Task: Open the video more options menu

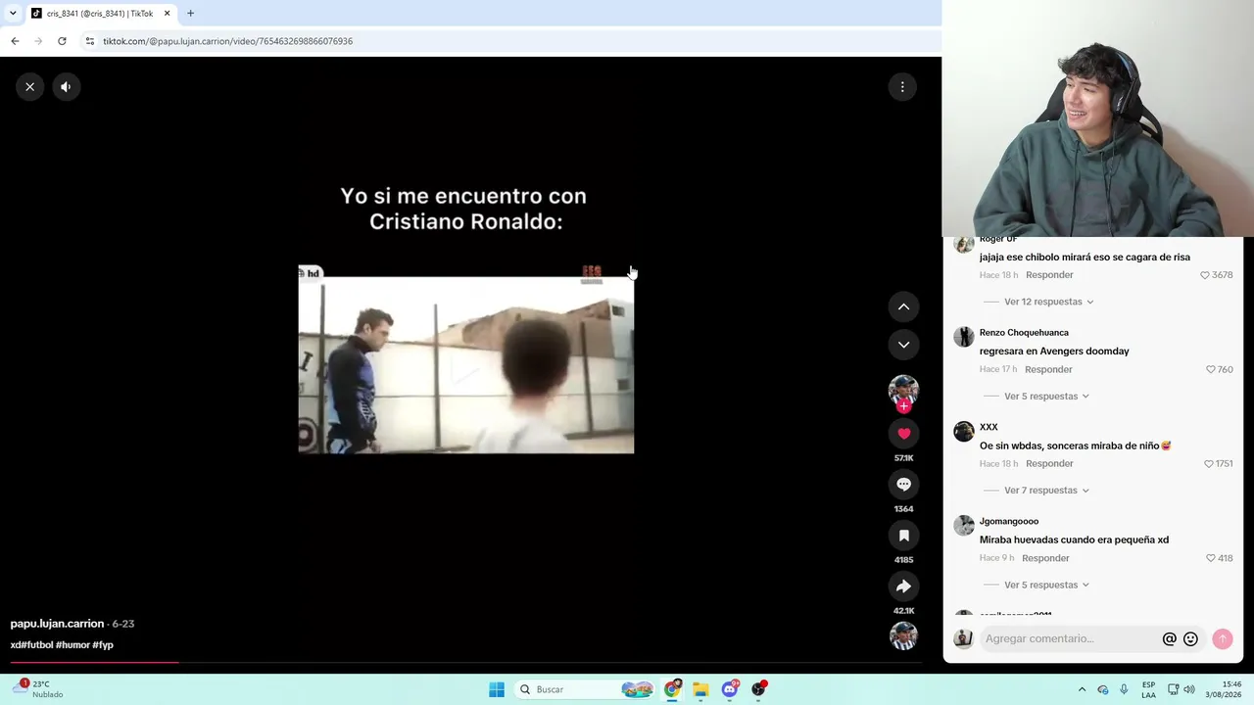Action: [902, 87]
